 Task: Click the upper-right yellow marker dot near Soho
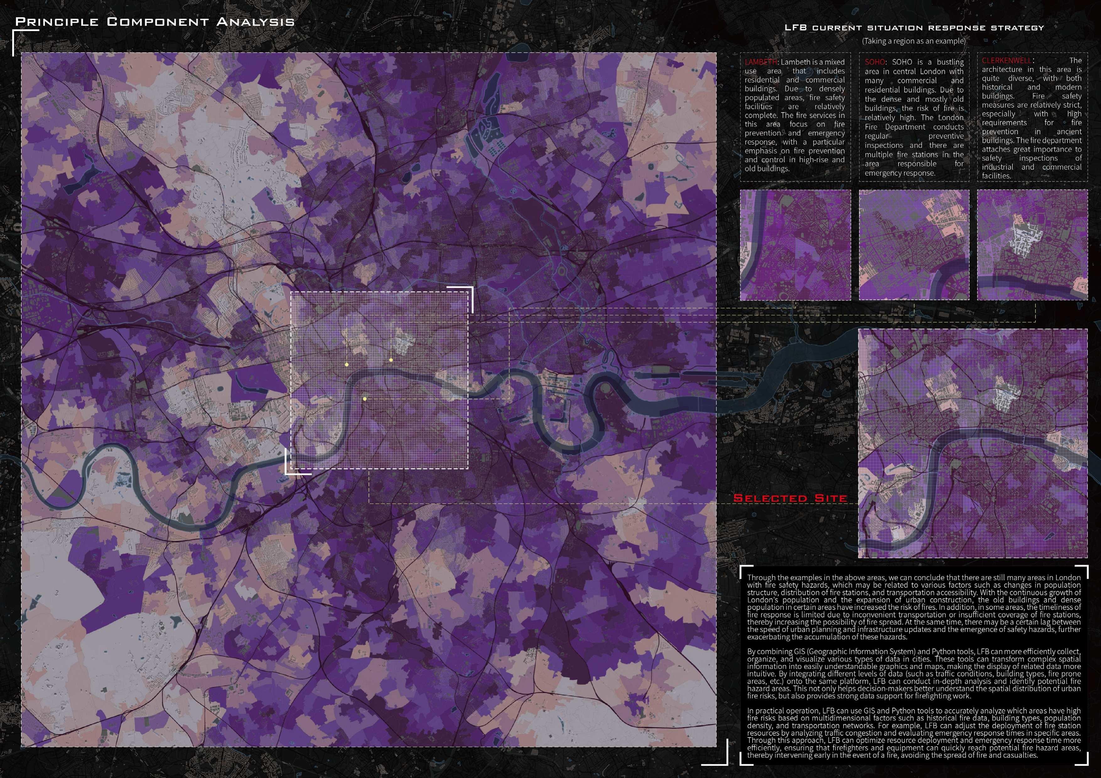coord(391,360)
